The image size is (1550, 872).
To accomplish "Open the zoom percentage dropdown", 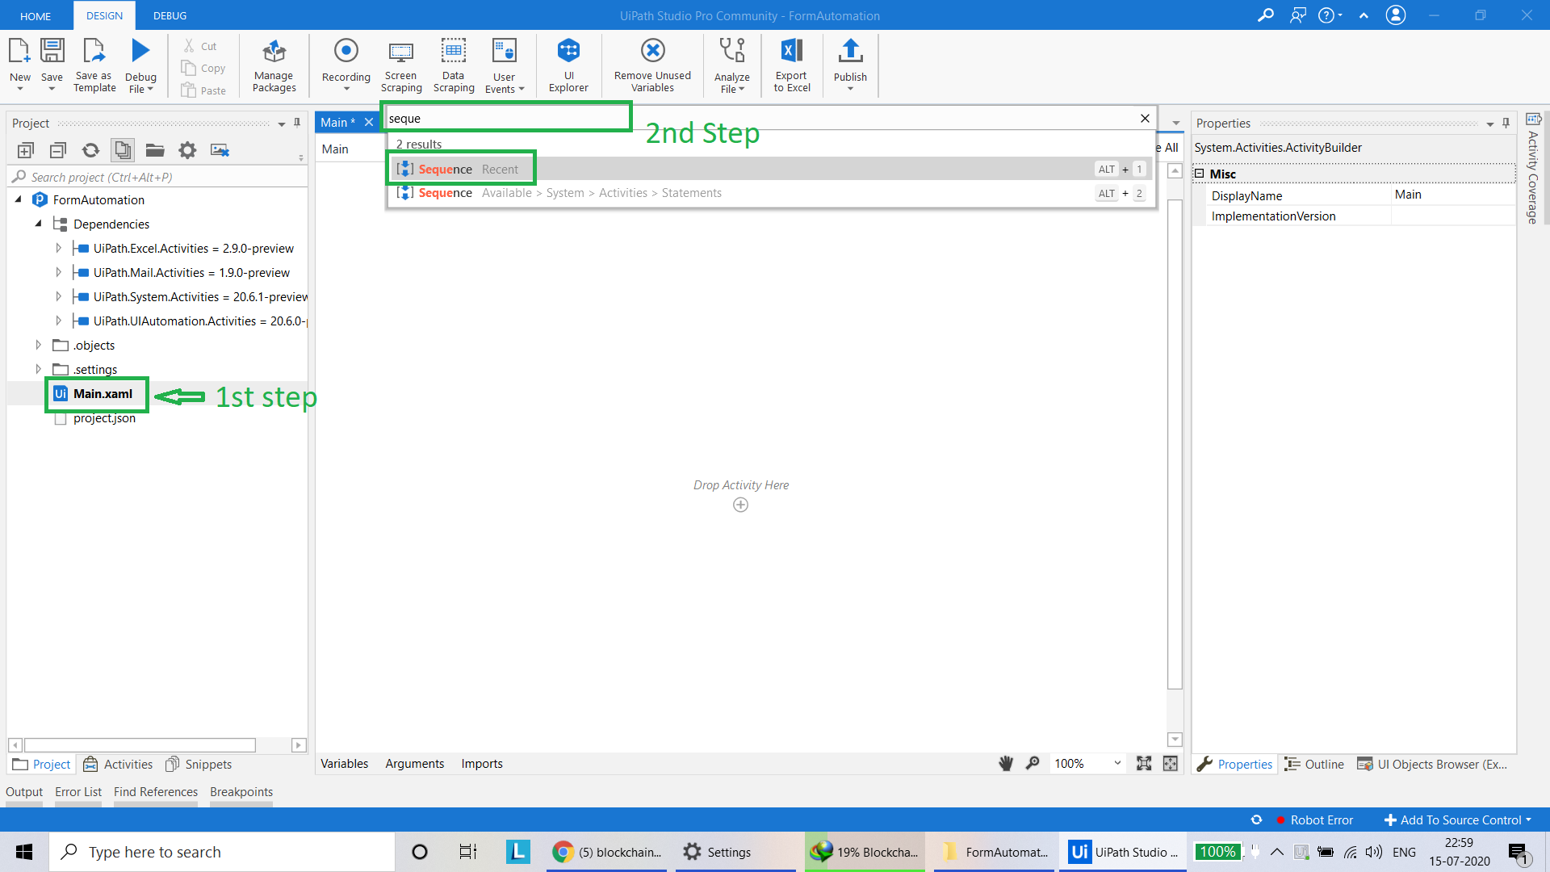I will point(1117,763).
